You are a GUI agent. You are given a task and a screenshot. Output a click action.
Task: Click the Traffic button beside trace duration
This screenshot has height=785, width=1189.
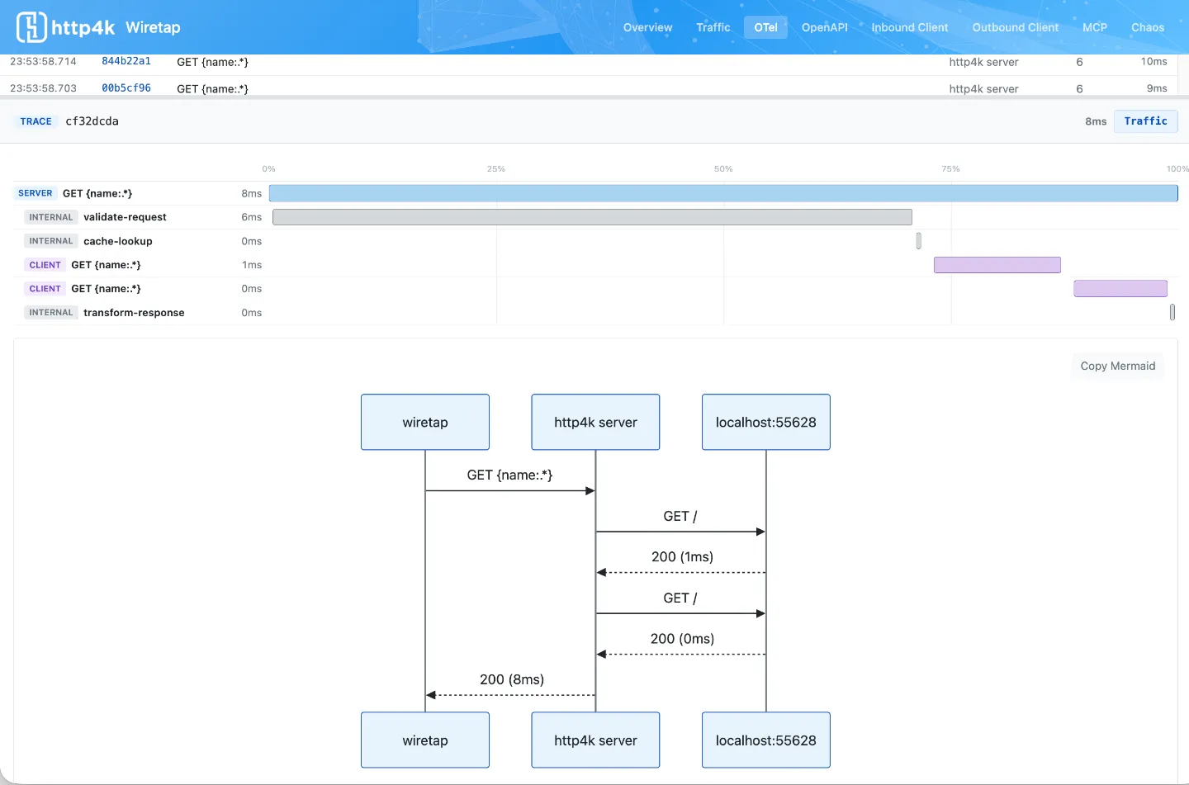coord(1145,121)
